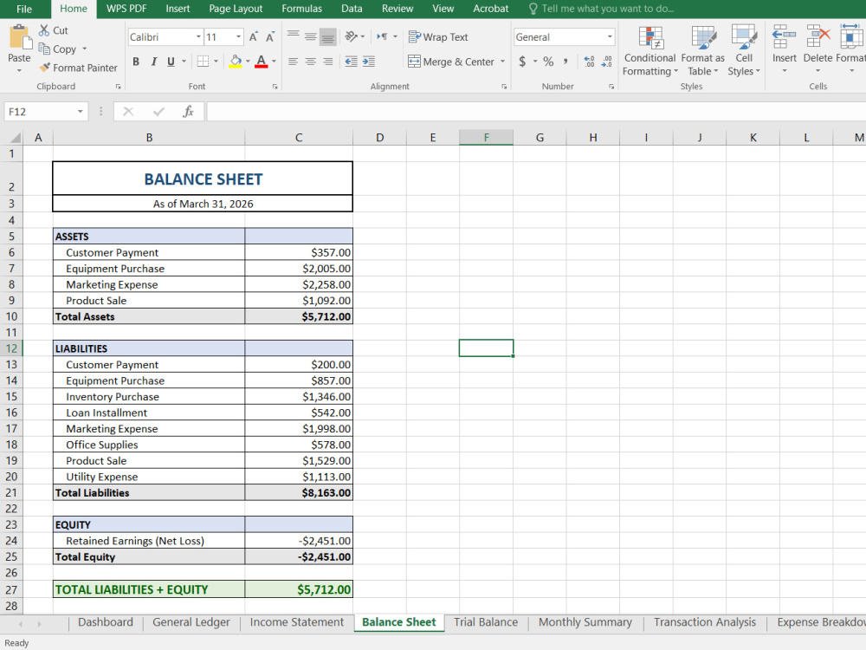Apply the red font color swatch

[x=262, y=62]
